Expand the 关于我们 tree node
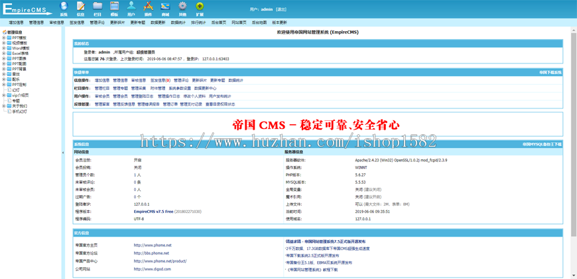 click(x=4, y=106)
